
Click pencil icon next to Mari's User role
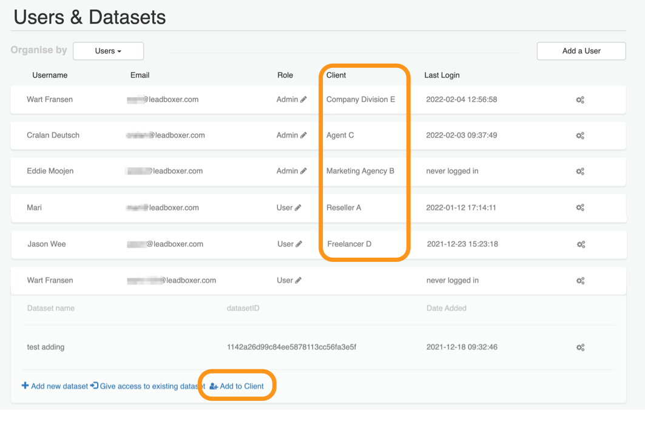tap(298, 207)
